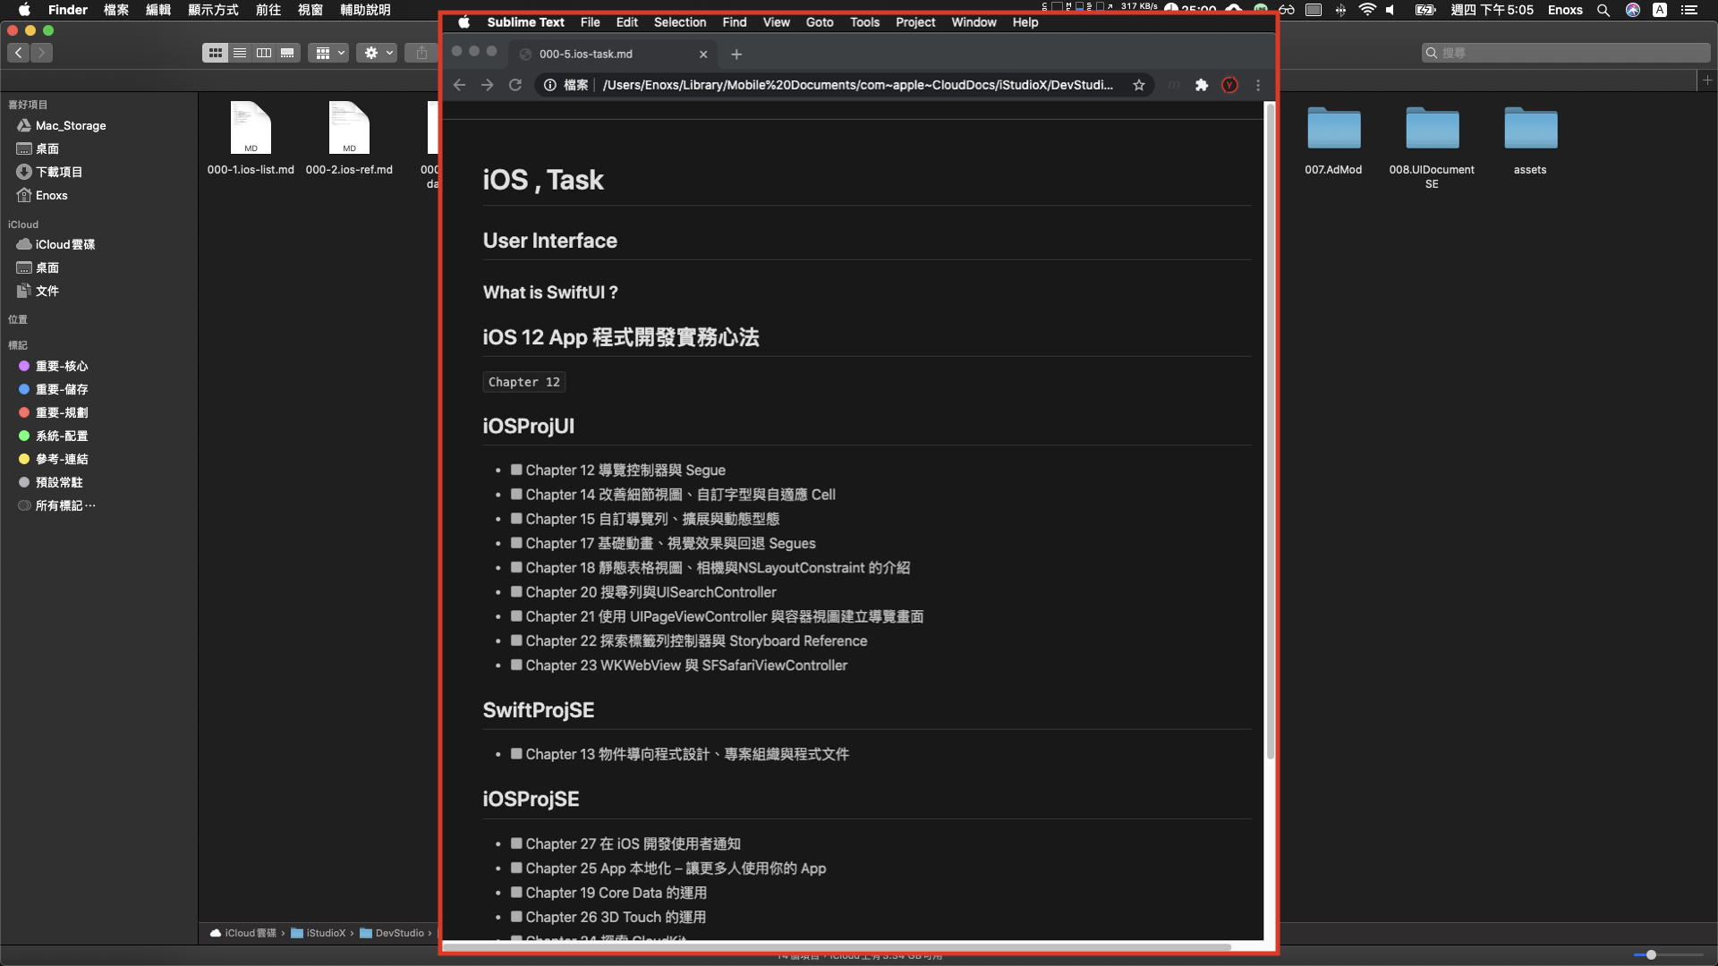
Task: Switch Finder to list view
Action: point(240,53)
